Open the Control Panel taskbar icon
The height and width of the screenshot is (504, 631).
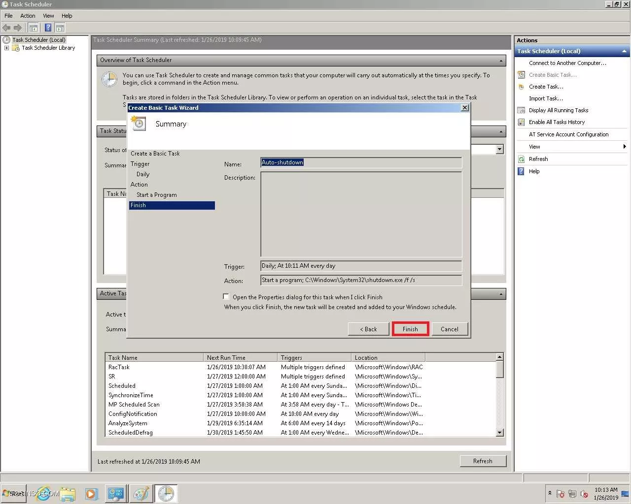click(x=116, y=493)
